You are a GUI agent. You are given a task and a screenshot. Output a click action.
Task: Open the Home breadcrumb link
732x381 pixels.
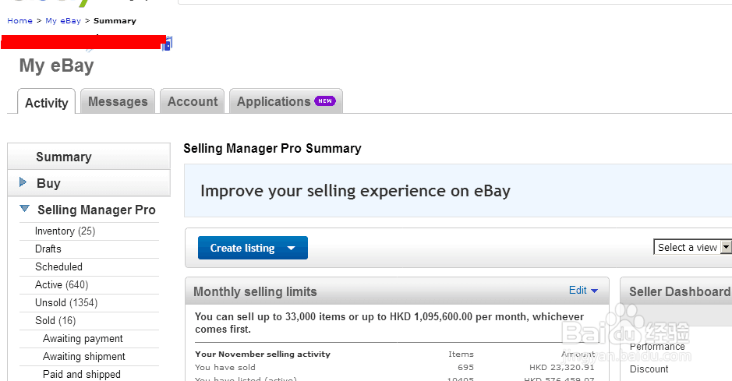[19, 20]
